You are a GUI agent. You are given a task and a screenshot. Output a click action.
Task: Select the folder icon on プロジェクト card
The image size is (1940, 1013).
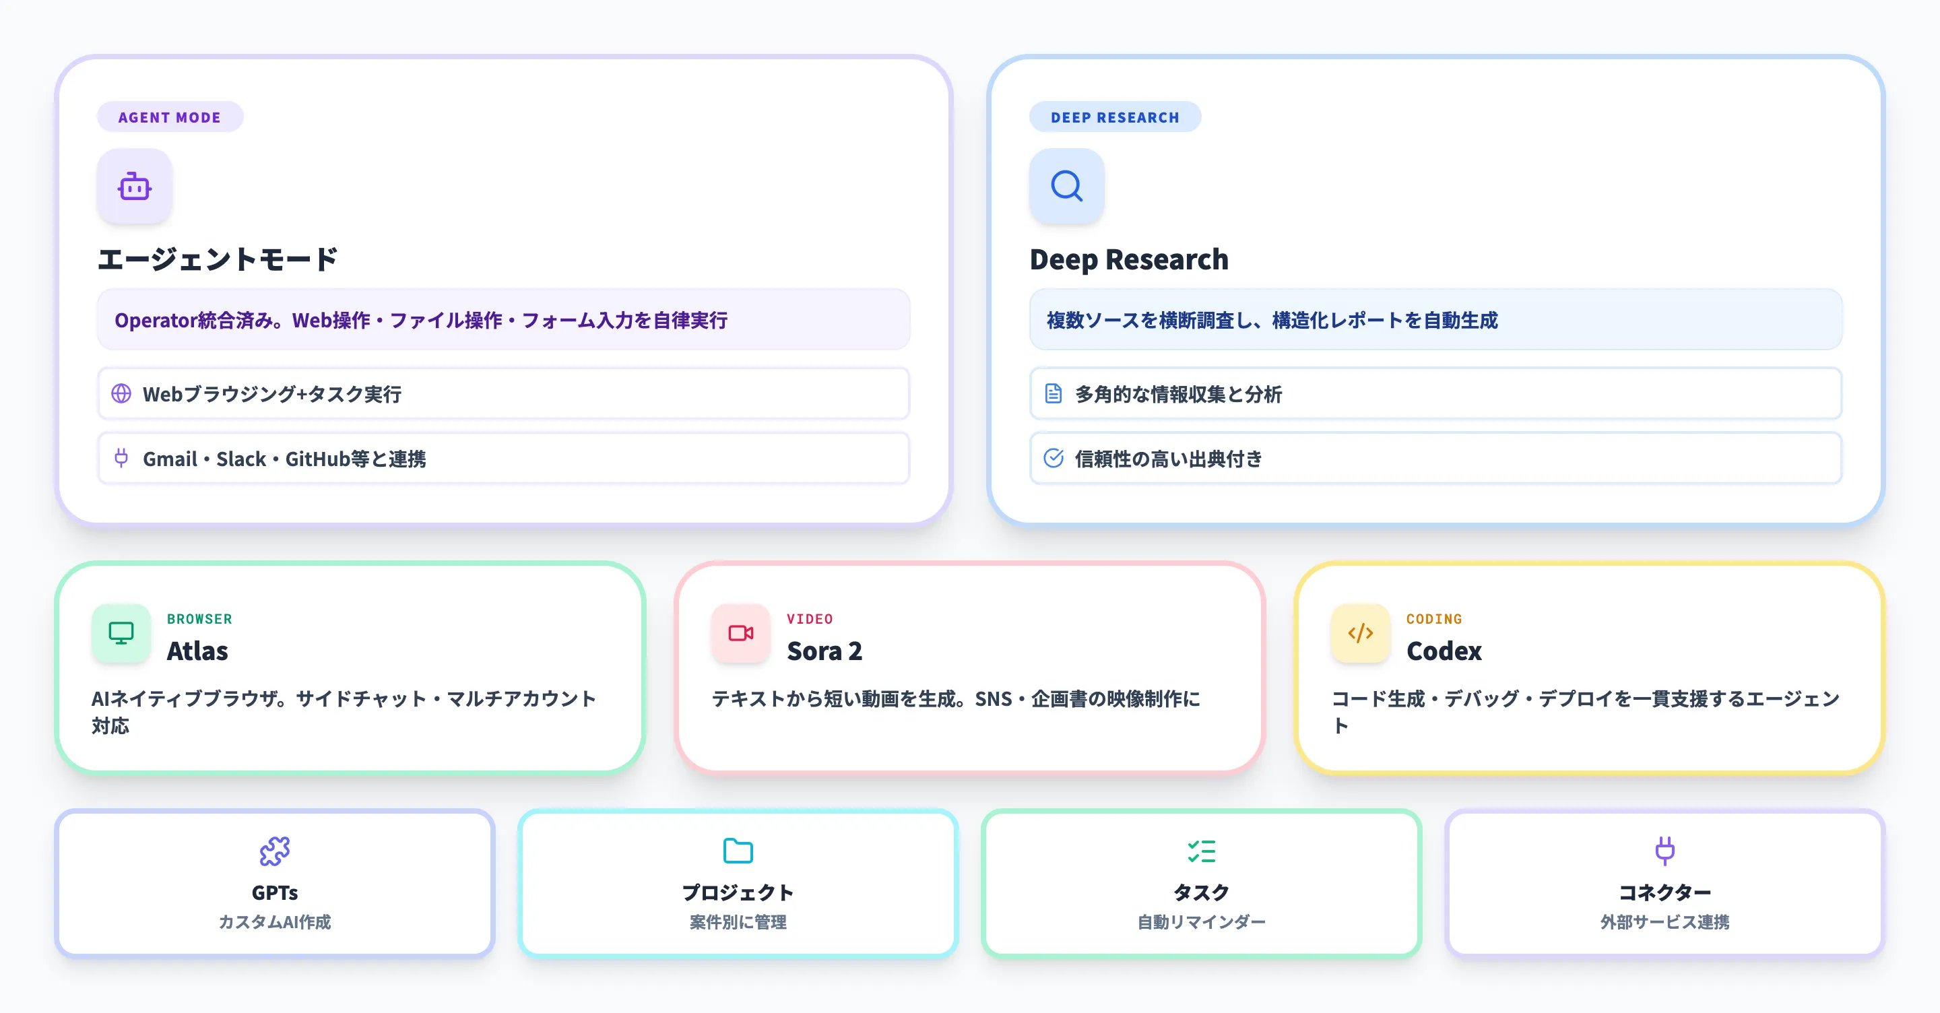click(738, 851)
